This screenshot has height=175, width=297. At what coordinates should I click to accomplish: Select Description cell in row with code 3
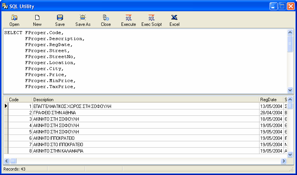pos(145,119)
